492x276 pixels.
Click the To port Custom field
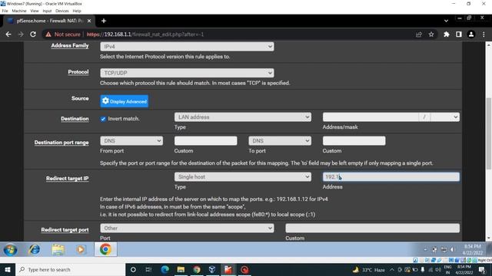354,141
